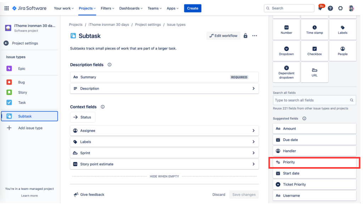Click the Save changes button
This screenshot has width=363, height=204.
click(244, 195)
